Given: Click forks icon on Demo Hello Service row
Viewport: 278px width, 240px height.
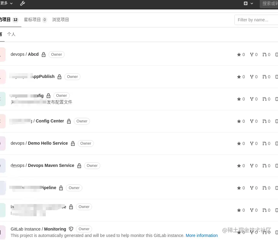Looking at the screenshot, I should coord(252,143).
